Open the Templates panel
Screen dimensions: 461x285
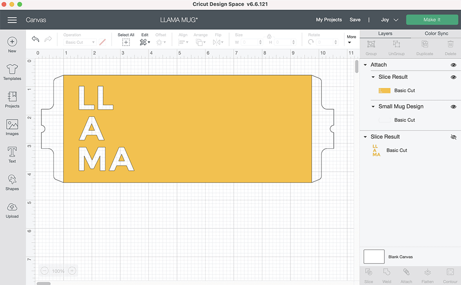coord(12,72)
